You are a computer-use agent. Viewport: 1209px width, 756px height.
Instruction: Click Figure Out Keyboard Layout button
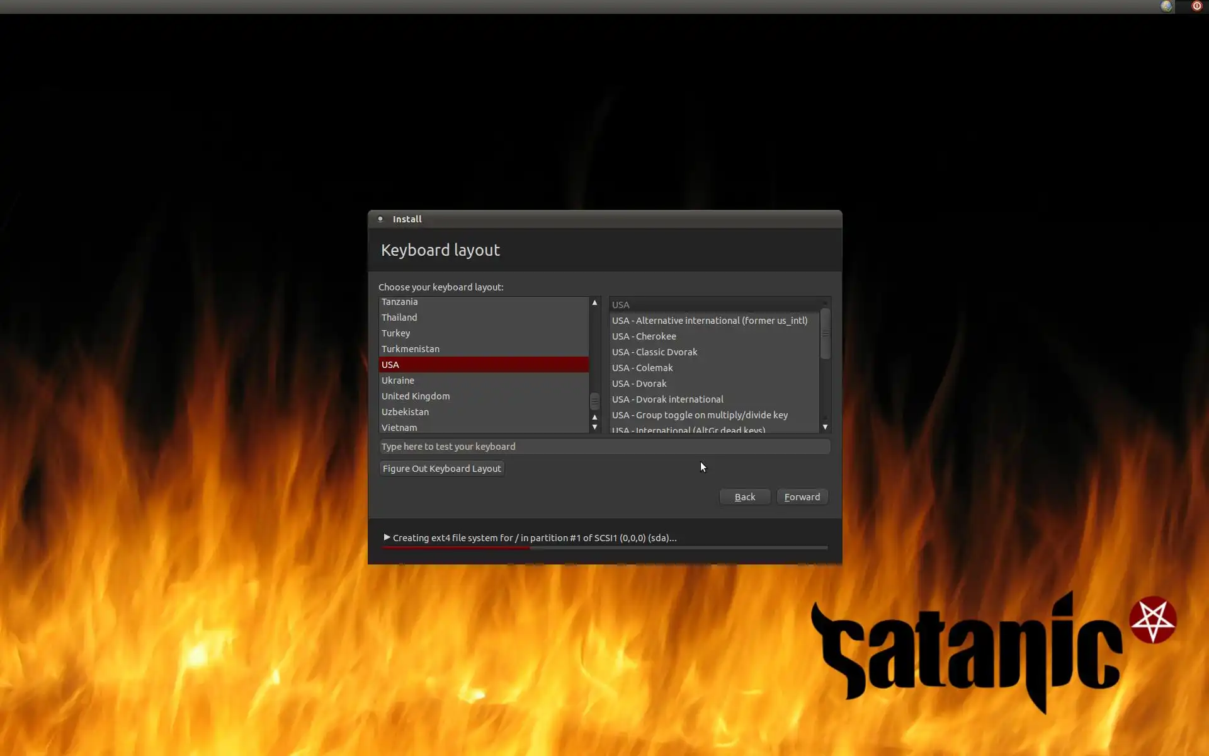click(441, 469)
